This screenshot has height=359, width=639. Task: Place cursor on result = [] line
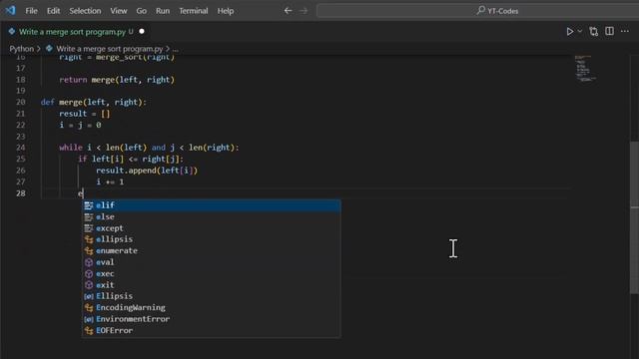(x=84, y=114)
